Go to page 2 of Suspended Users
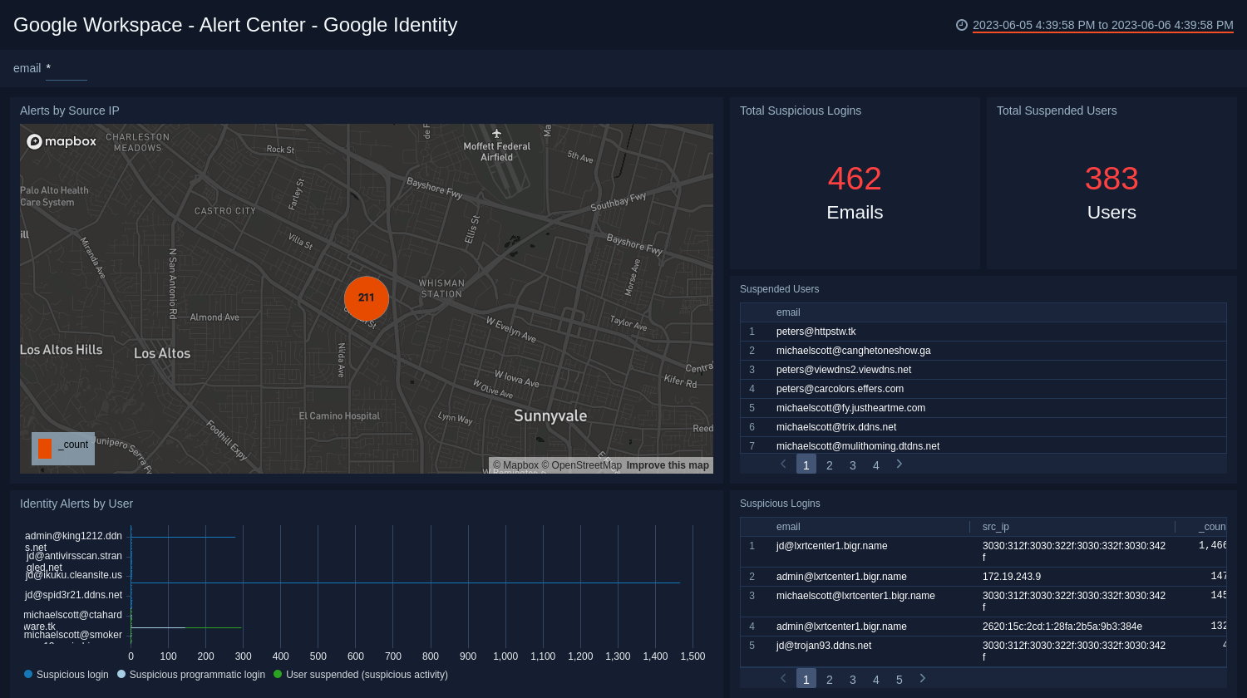The height and width of the screenshot is (698, 1247). pyautogui.click(x=829, y=464)
